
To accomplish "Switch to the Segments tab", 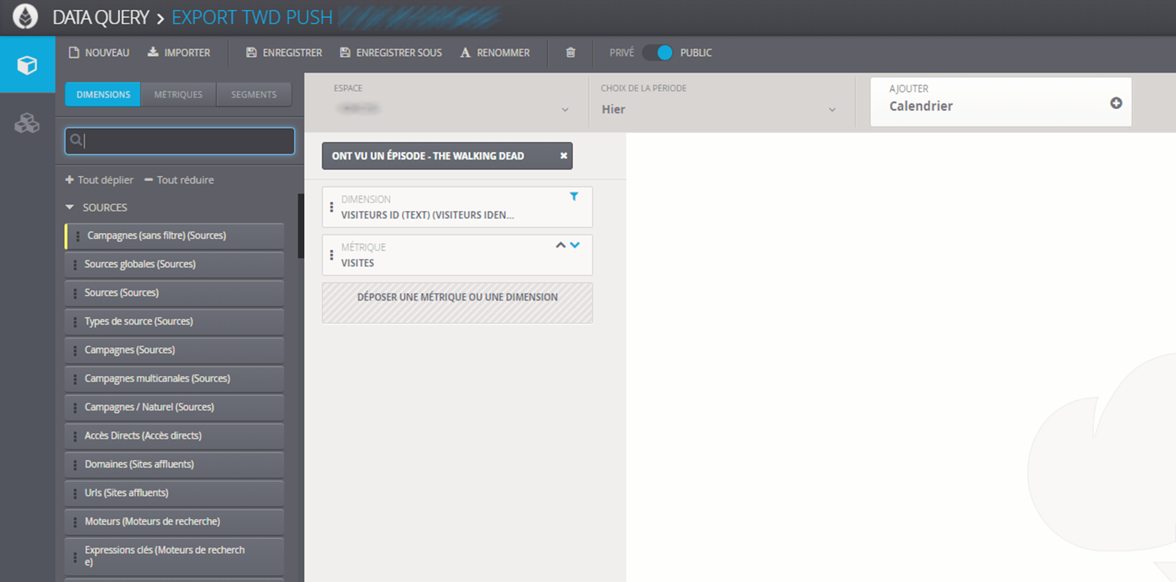I will point(254,94).
